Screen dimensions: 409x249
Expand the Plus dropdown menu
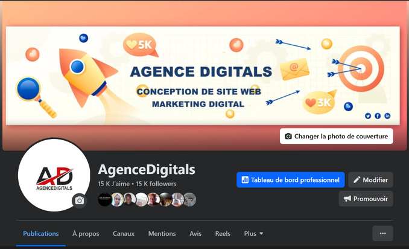(253, 233)
